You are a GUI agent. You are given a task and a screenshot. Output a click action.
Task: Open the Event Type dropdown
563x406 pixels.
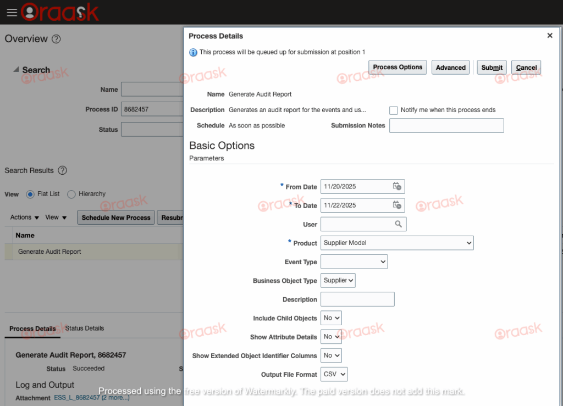(354, 262)
